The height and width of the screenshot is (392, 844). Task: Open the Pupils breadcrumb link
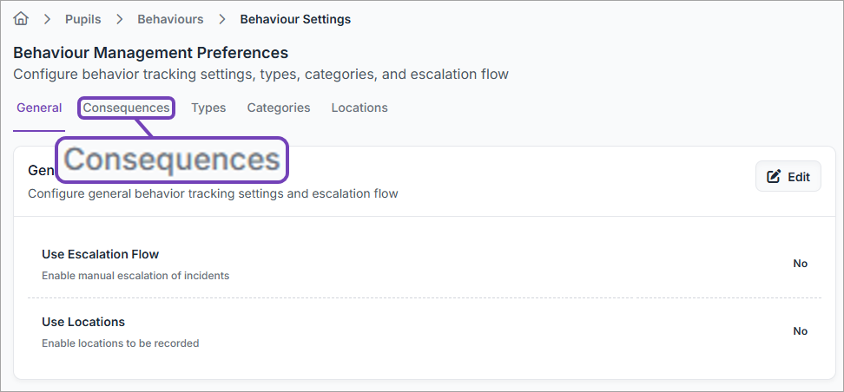pyautogui.click(x=83, y=18)
